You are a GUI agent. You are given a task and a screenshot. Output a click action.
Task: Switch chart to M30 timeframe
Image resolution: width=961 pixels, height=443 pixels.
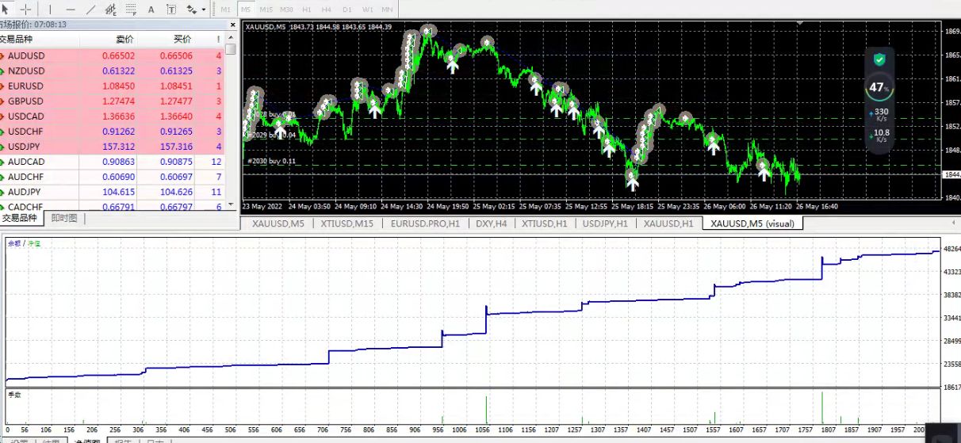pos(286,10)
